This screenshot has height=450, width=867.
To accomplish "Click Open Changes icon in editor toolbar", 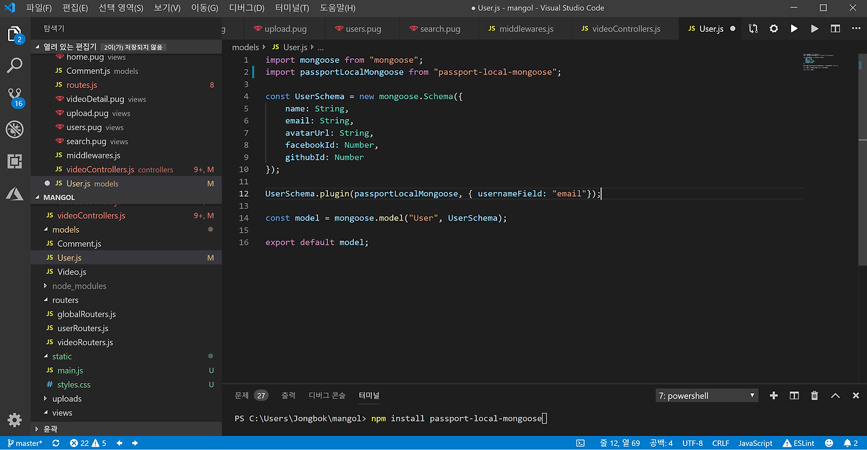I will tap(753, 29).
